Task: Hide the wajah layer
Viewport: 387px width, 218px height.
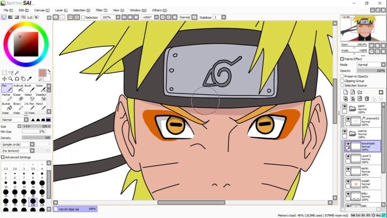Action: coord(348,181)
